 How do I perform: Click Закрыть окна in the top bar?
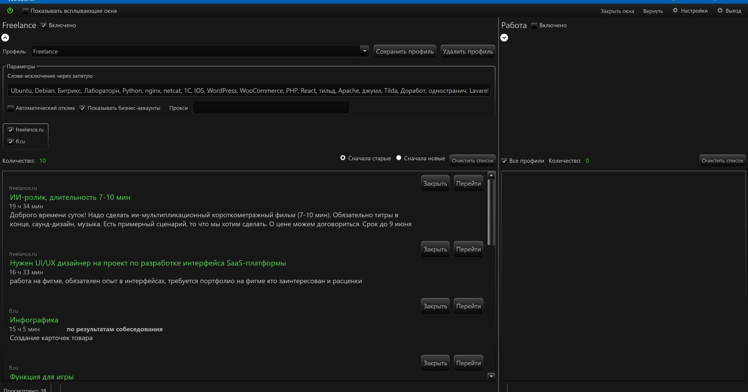(x=617, y=11)
